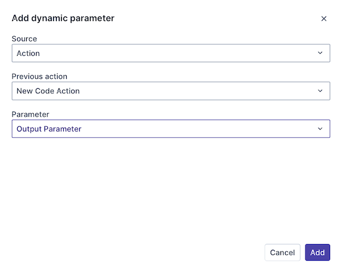Viewport: 342px width, 272px height.
Task: Click the "Output Parameter" selected value
Action: point(49,129)
